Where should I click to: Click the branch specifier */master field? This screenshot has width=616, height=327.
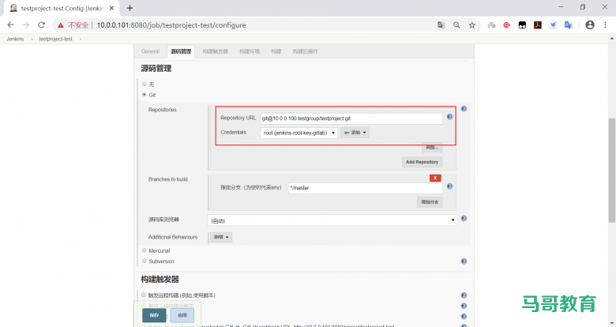(x=365, y=188)
